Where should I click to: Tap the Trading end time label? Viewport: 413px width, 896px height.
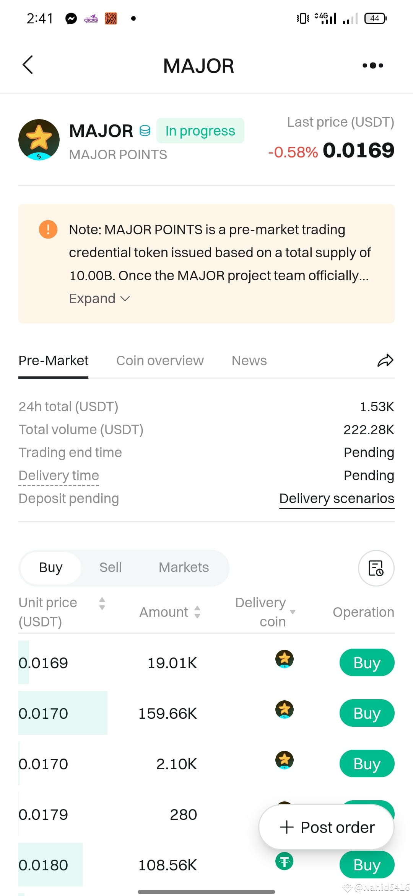click(x=70, y=452)
